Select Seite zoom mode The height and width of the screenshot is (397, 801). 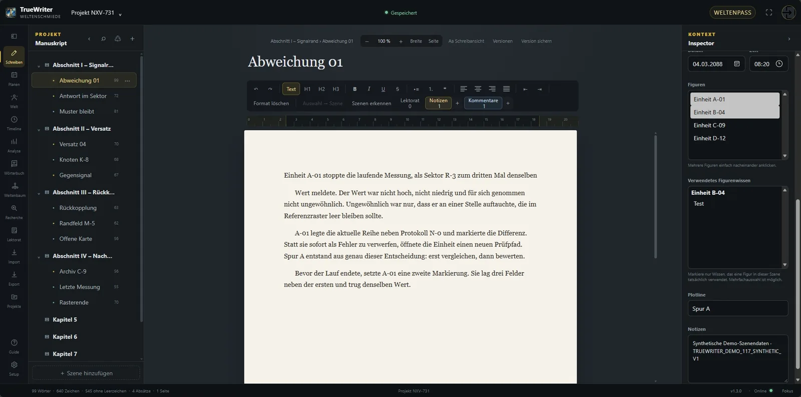(434, 41)
